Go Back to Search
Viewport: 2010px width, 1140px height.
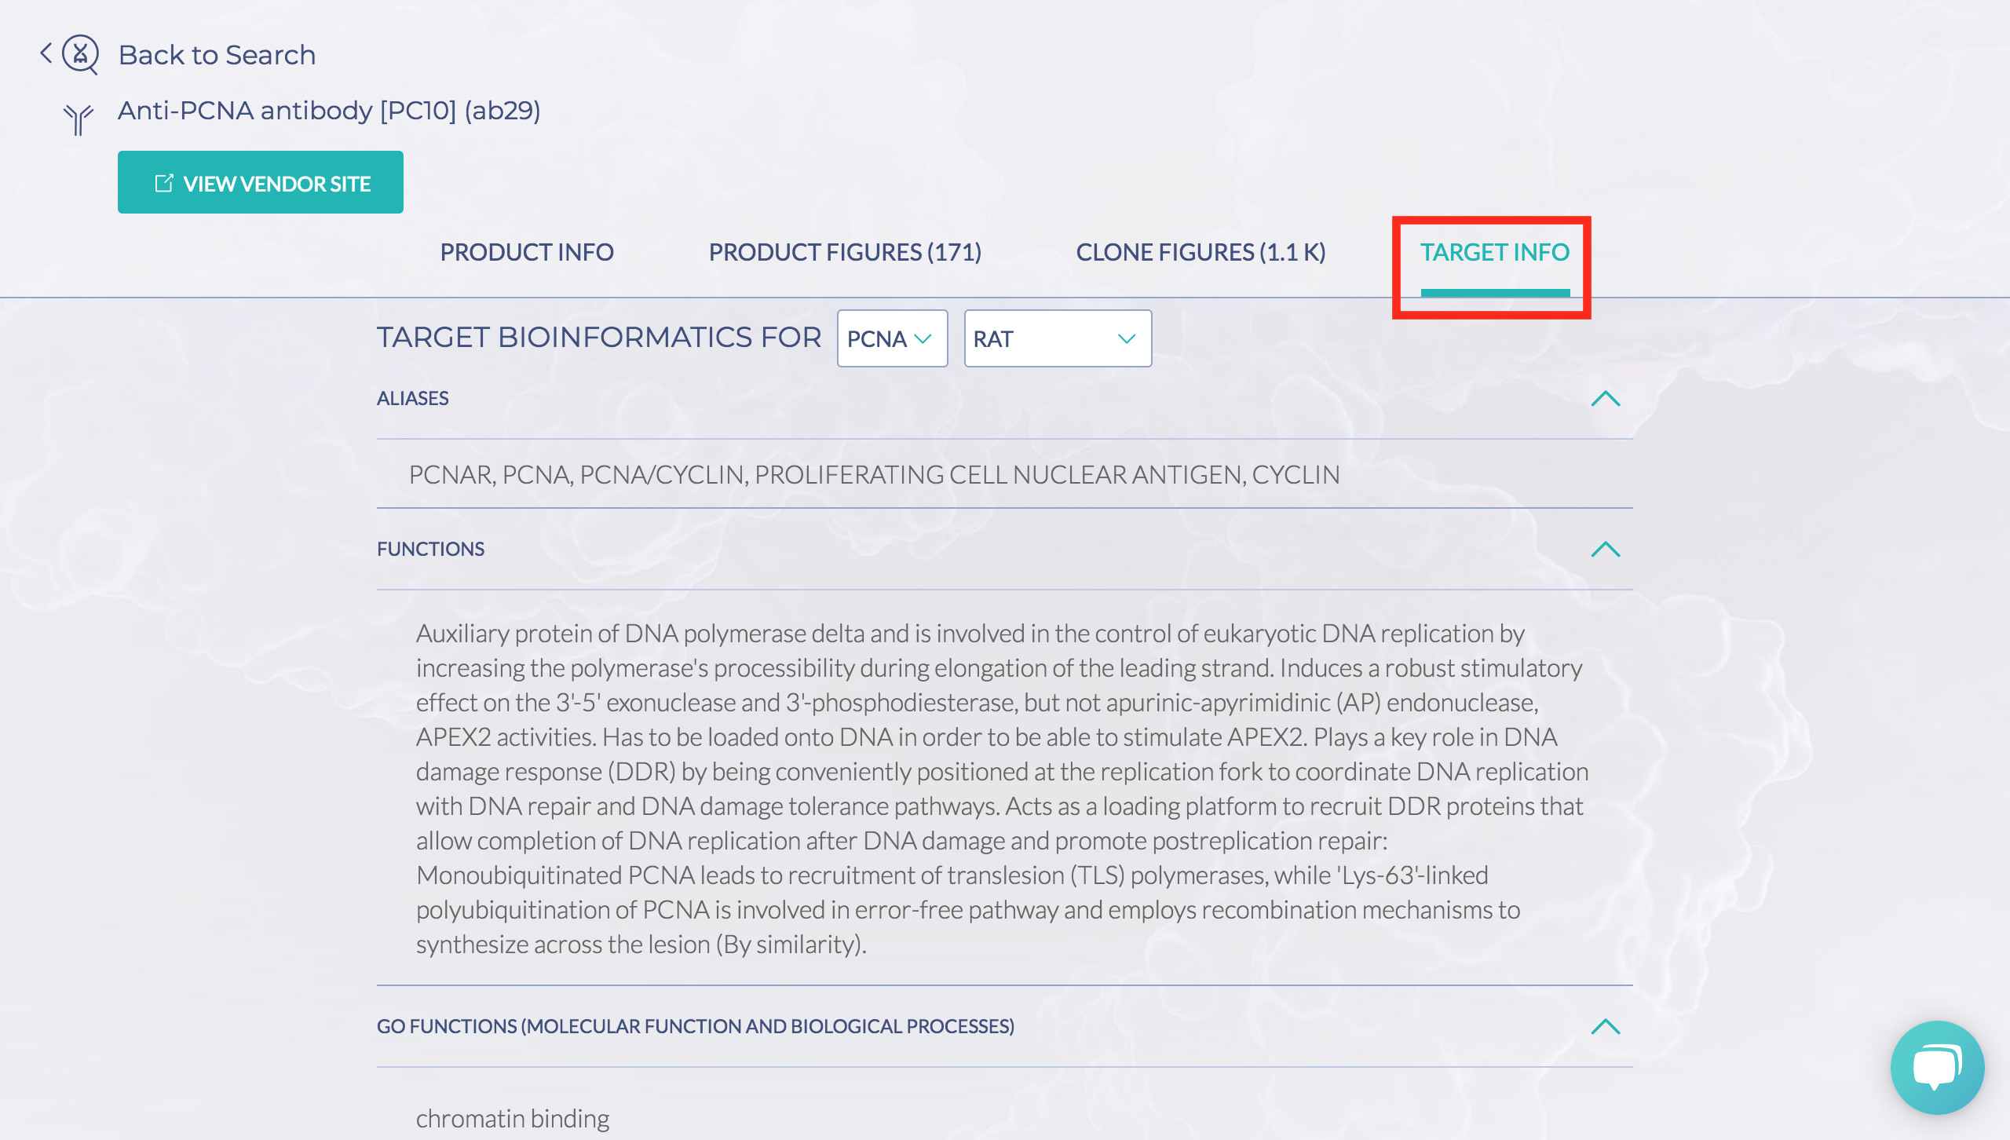point(217,55)
